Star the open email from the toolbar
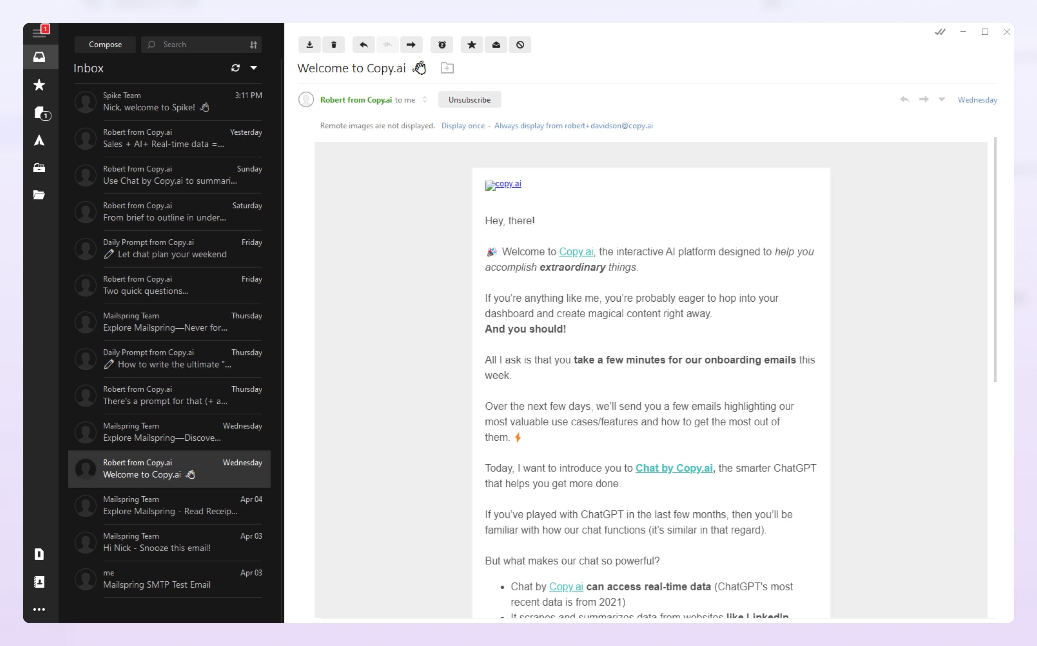Image resolution: width=1037 pixels, height=646 pixels. pos(471,45)
